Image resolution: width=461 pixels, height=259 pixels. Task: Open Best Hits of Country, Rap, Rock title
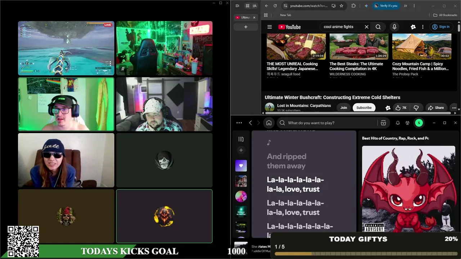395,138
